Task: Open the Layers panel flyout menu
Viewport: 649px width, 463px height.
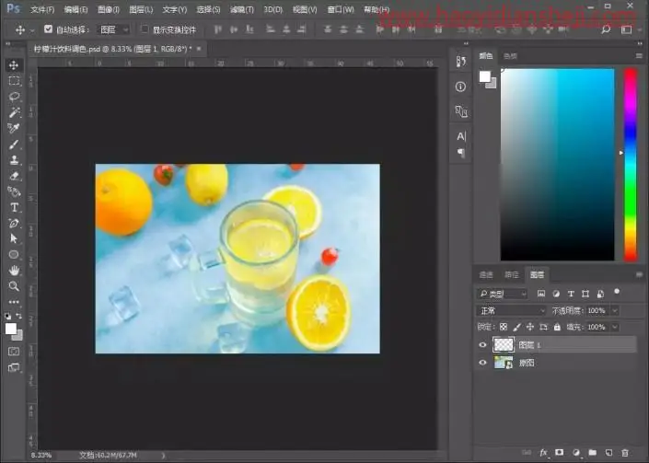Action: (x=640, y=274)
